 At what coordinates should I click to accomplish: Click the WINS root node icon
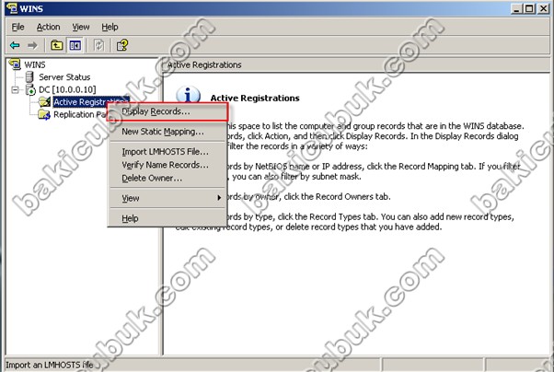16,64
